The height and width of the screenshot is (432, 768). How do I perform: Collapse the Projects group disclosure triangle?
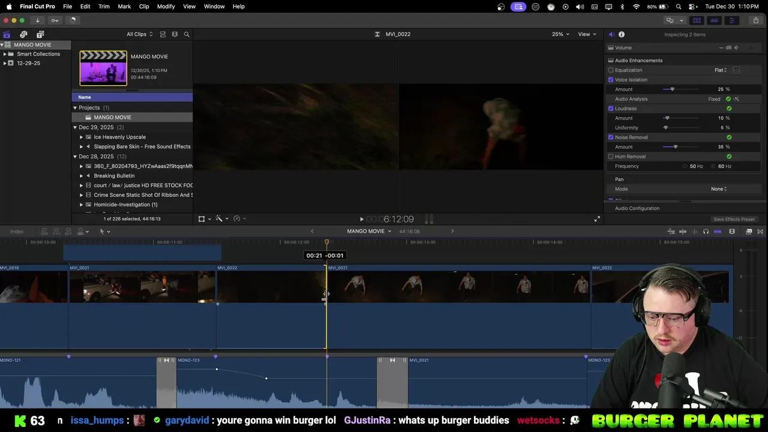[75, 108]
